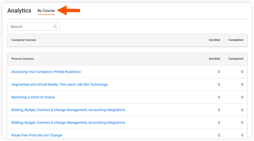The width and height of the screenshot is (254, 141).
Task: Click completed count for Prefab Readiness course
Action: 242,72
